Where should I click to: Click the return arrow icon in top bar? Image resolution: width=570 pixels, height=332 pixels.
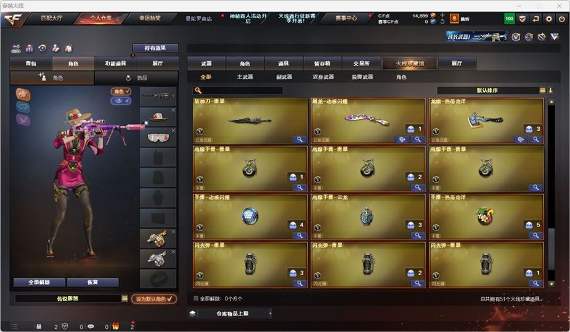[x=535, y=19]
